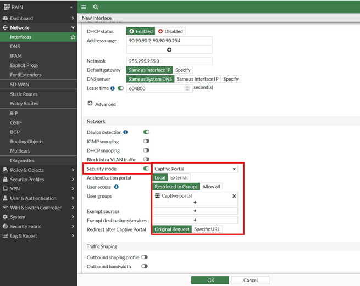Click the search magnifier icon in top bar
The width and height of the screenshot is (360, 286).
pyautogui.click(x=96, y=7)
